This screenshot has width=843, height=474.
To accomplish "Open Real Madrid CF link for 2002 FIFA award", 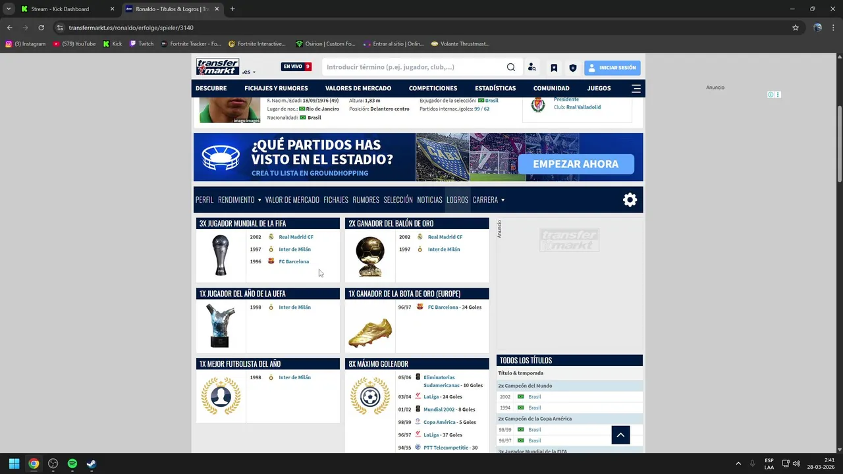I will (x=296, y=237).
